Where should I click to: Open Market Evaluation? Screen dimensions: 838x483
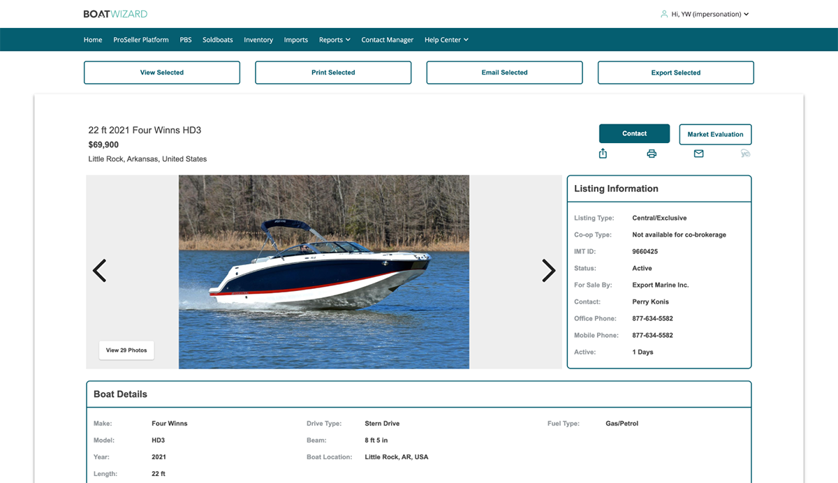tap(716, 134)
